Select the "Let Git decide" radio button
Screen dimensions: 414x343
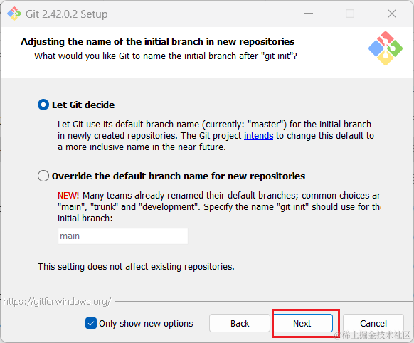(x=43, y=105)
